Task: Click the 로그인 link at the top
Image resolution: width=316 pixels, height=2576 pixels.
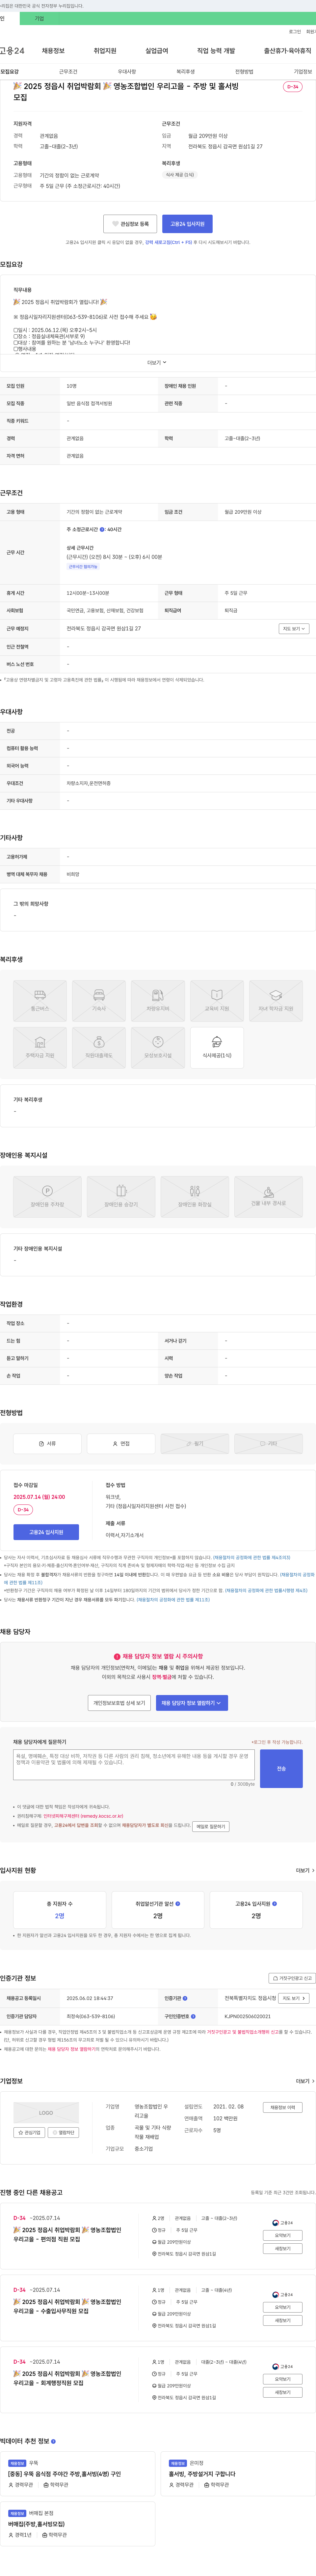Action: (x=295, y=32)
